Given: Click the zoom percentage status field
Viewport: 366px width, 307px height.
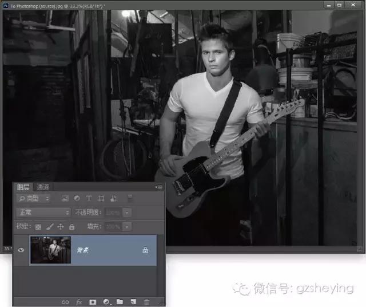Looking at the screenshot, I should [x=8, y=249].
